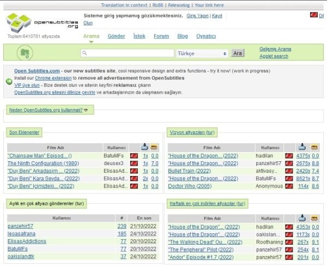Click the OpenSubtitles.org logo
The image size is (327, 267).
[x=43, y=22]
